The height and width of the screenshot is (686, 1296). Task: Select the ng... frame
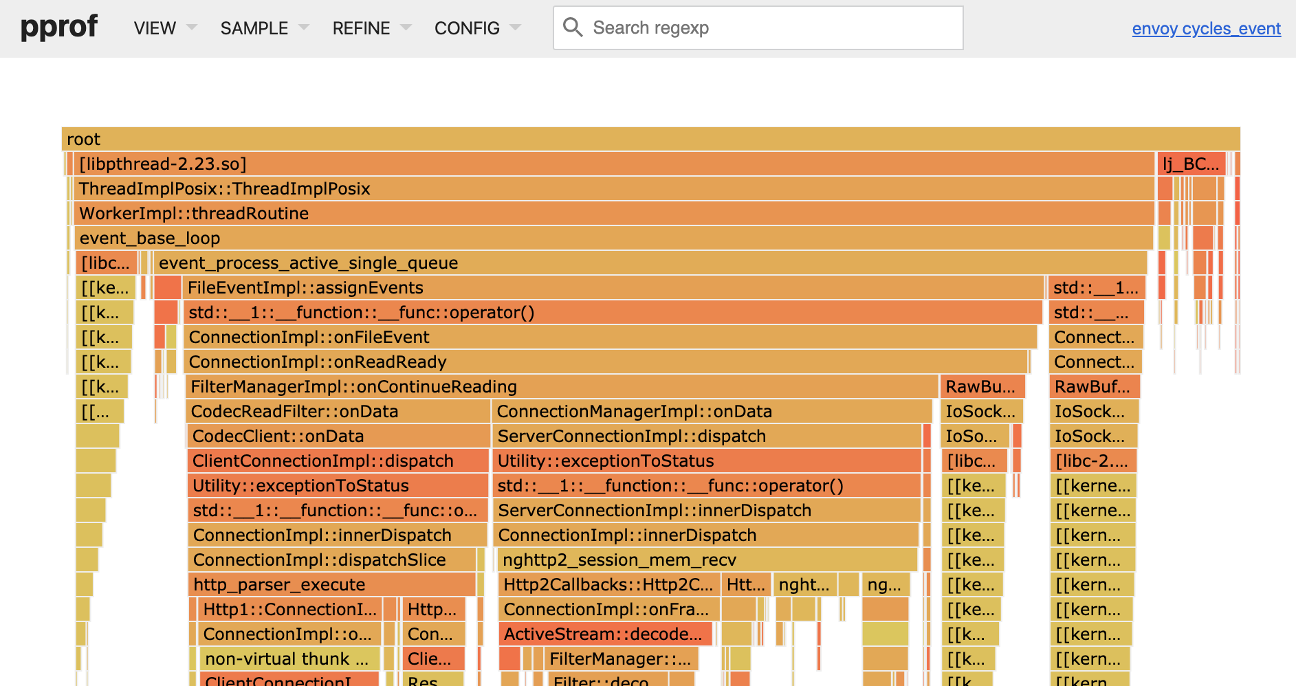point(886,584)
